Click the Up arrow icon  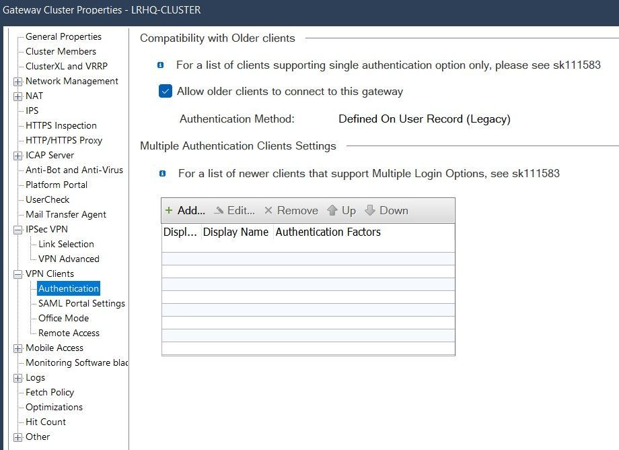[x=332, y=211]
